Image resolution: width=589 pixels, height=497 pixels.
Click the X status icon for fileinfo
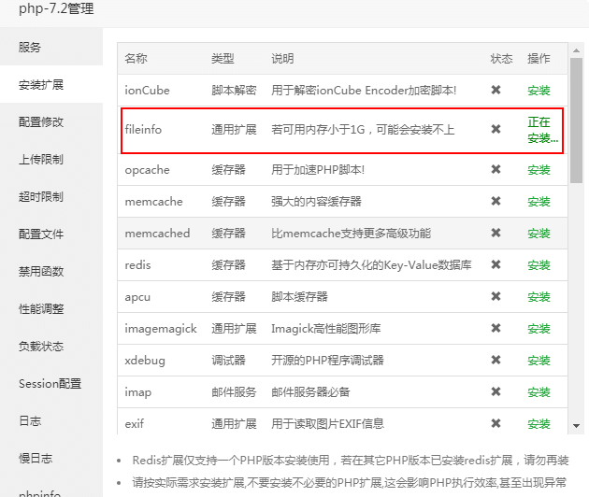pyautogui.click(x=496, y=129)
